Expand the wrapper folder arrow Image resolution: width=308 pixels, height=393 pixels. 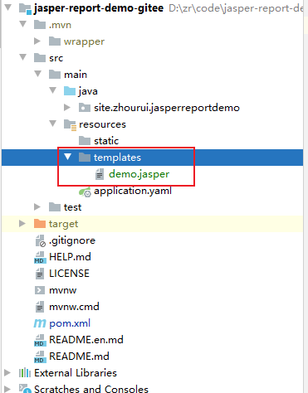37,41
